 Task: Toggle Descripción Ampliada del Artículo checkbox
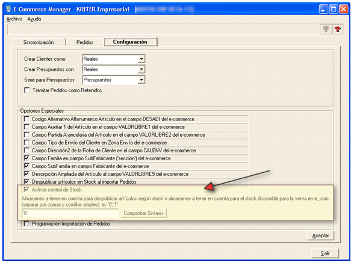[26, 174]
